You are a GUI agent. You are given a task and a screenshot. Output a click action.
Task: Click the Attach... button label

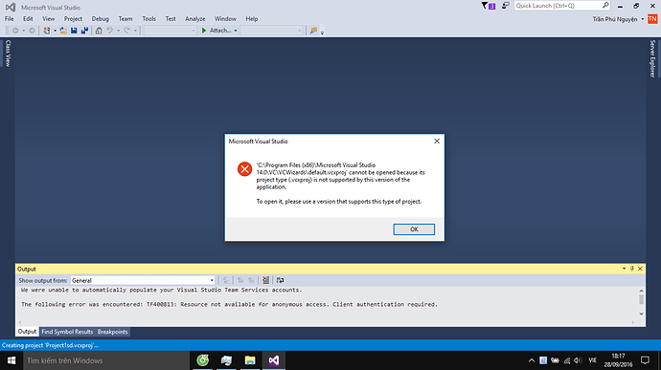click(x=220, y=31)
